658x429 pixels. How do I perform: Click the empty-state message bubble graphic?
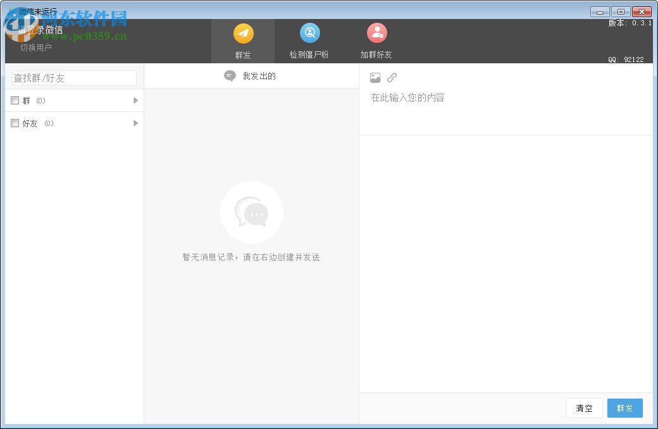click(251, 212)
